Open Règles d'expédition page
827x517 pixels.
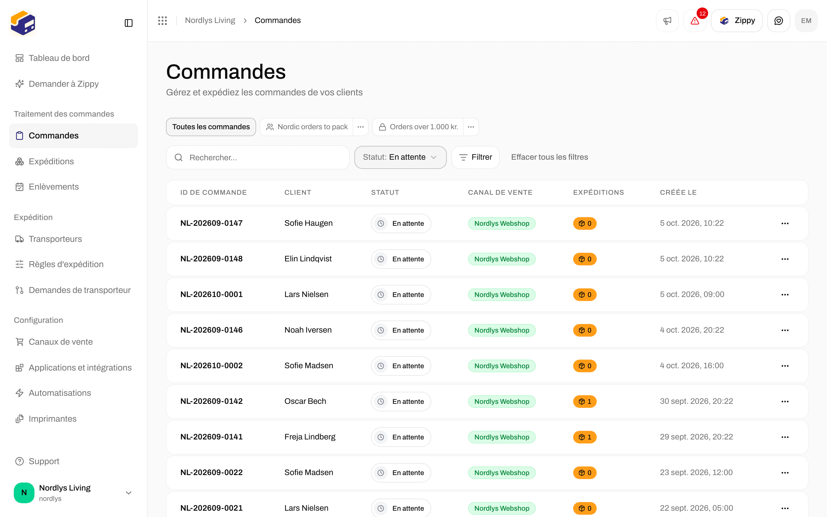(x=73, y=264)
